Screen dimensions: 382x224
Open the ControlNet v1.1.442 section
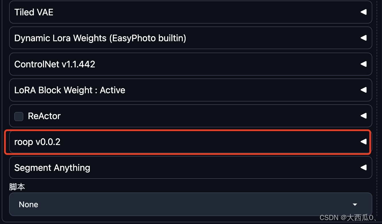click(x=55, y=64)
